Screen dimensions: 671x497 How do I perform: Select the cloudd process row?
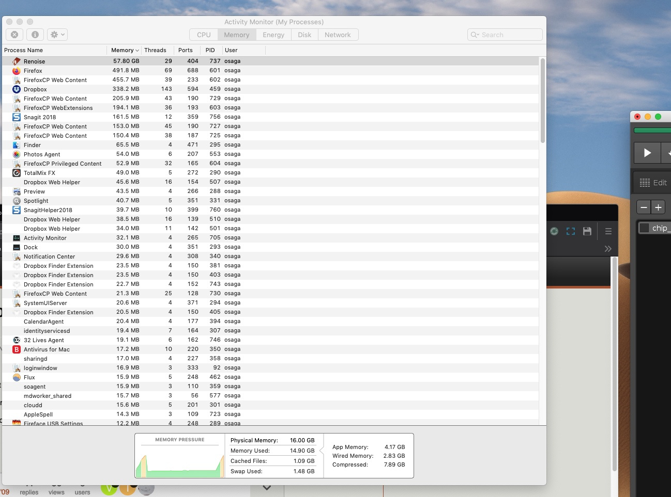(x=270, y=405)
